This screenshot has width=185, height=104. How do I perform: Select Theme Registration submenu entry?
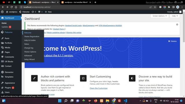(x=32, y=36)
